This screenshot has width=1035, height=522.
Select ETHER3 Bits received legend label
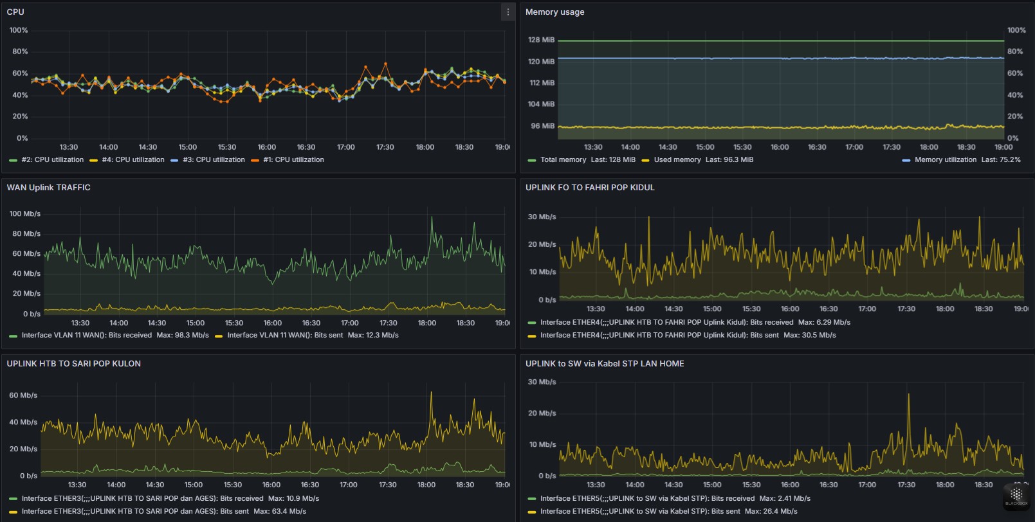[x=142, y=499]
